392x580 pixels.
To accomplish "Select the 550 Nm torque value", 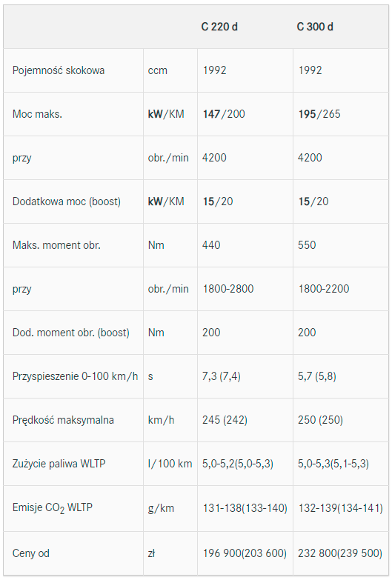I will pos(307,245).
